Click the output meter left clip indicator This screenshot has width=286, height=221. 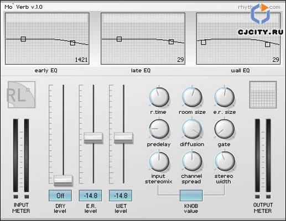click(257, 197)
